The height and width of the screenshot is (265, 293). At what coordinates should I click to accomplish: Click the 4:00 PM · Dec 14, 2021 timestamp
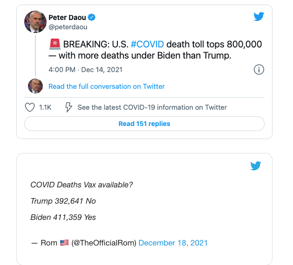(x=85, y=70)
